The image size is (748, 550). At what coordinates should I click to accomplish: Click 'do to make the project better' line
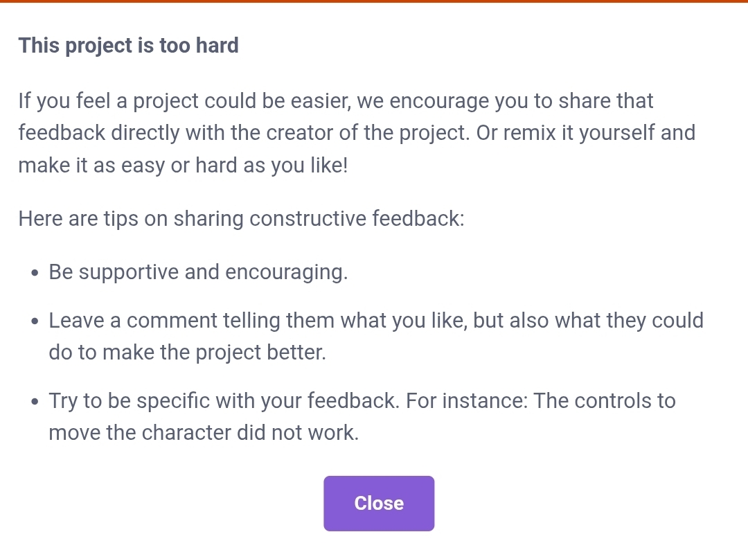[187, 353]
